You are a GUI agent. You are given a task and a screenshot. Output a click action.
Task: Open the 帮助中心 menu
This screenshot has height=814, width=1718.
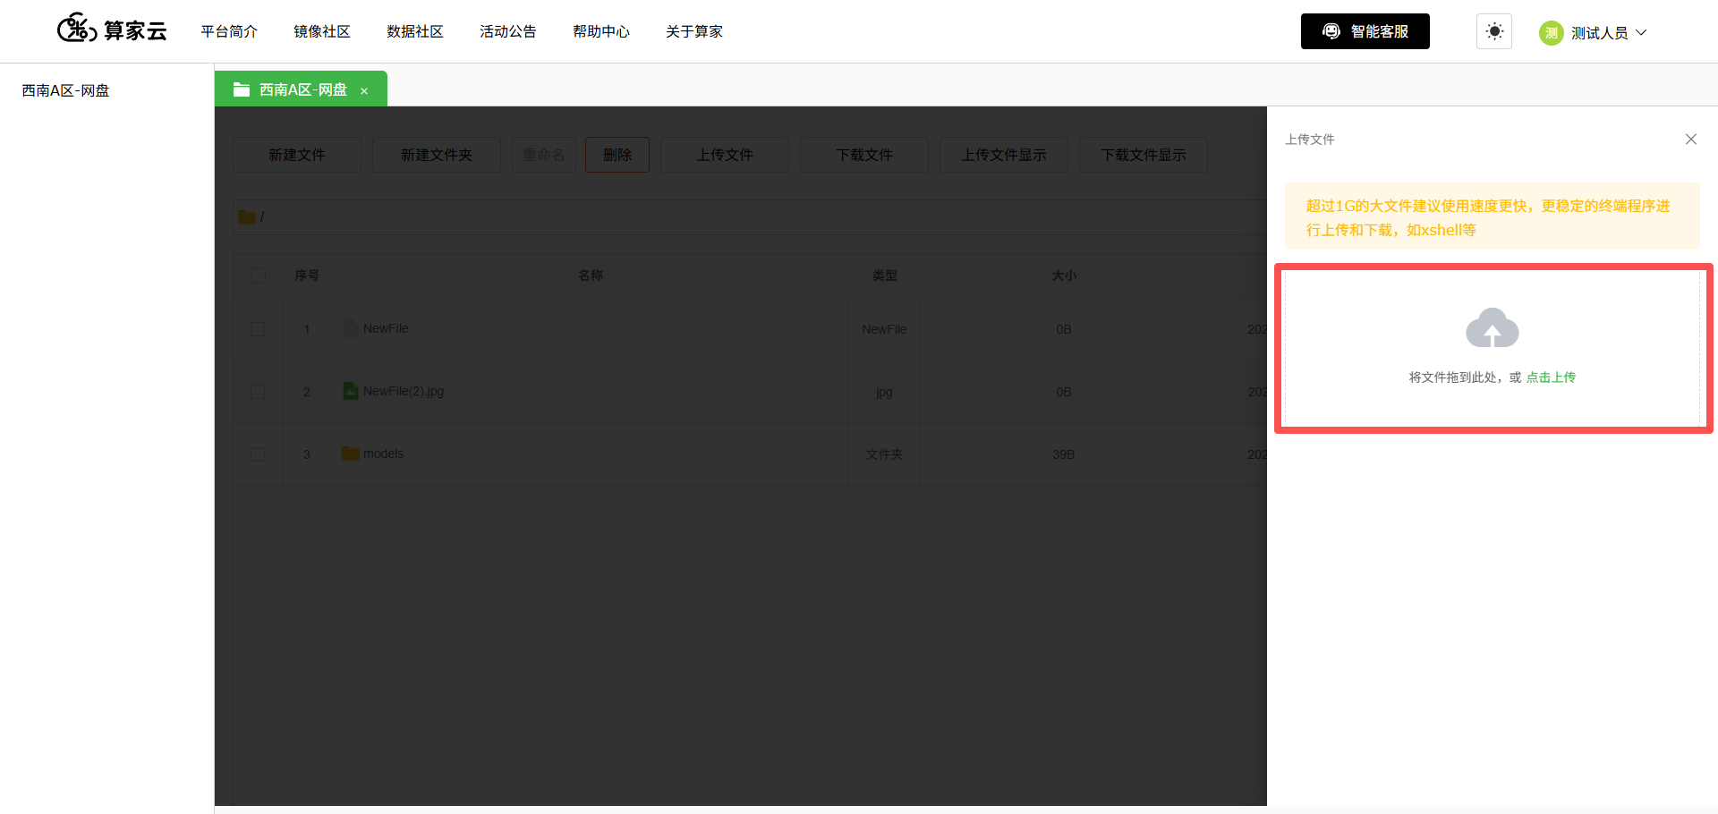[601, 31]
